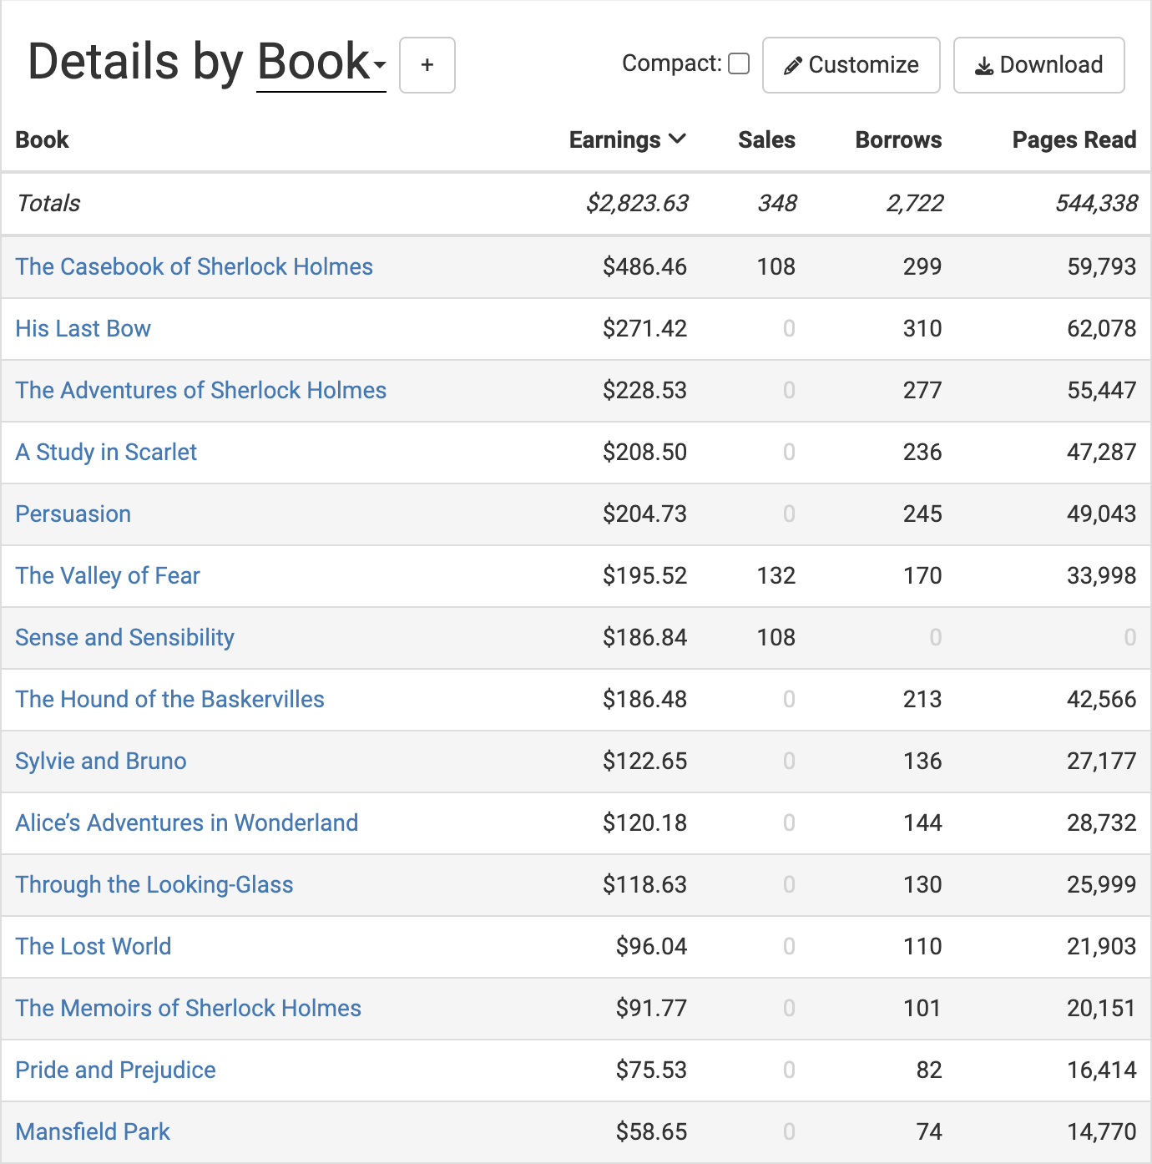The width and height of the screenshot is (1152, 1164).
Task: Open The Casebook of Sherlock Holmes link
Action: [x=194, y=266]
